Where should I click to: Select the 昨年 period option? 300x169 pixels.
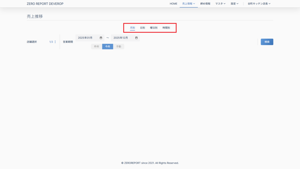click(x=96, y=47)
